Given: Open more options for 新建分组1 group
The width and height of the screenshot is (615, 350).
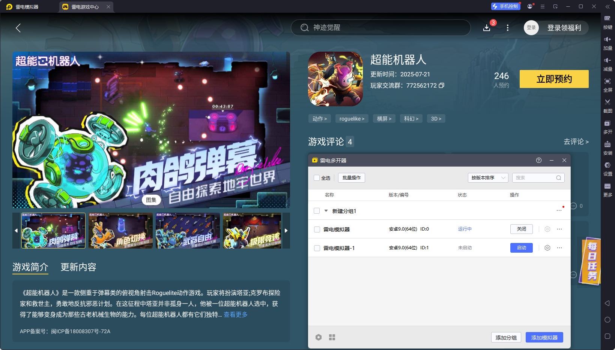Looking at the screenshot, I should point(559,210).
